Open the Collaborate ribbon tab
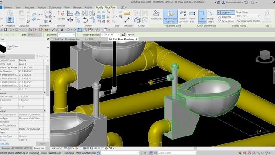The height and width of the screenshot is (155, 275). pyautogui.click(x=55, y=8)
